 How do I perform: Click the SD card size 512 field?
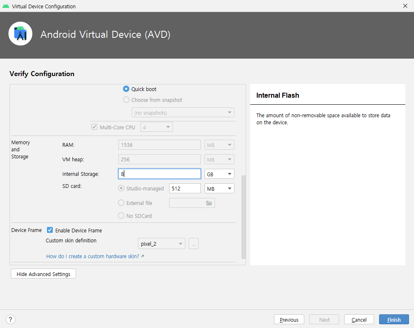tap(185, 188)
